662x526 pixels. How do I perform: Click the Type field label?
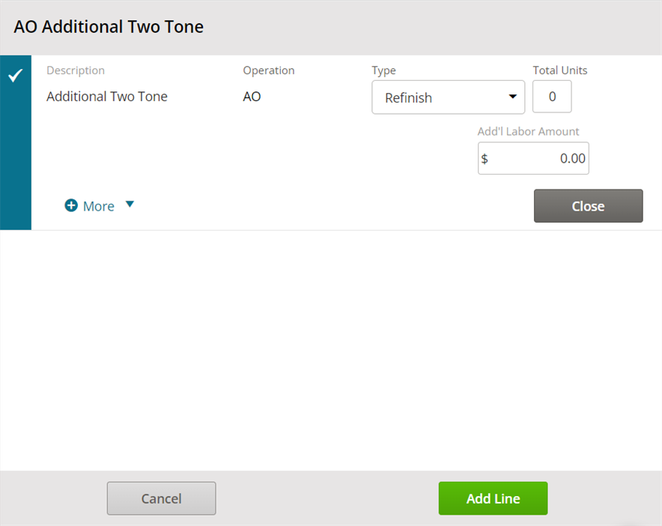[x=383, y=70]
